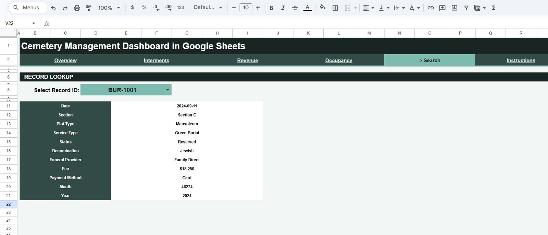
Task: Select column G header
Action: pyautogui.click(x=187, y=33)
